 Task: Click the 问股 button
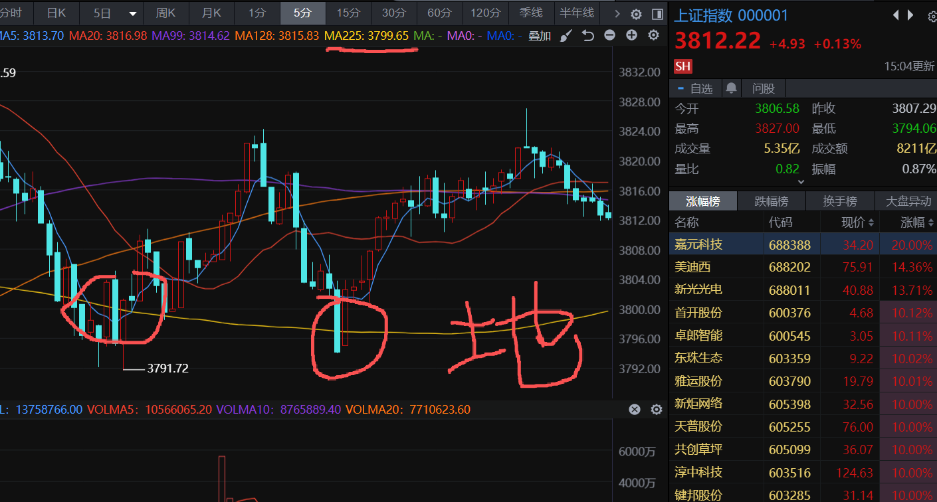(x=763, y=88)
